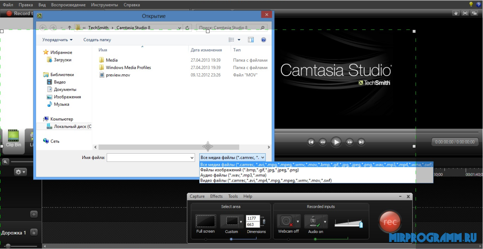This screenshot has width=483, height=249.
Task: Select the Full screen capture area
Action: (205, 221)
